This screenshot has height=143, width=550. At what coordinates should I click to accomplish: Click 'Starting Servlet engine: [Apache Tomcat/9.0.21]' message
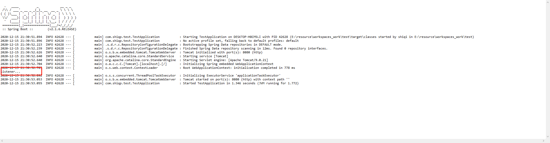click(225, 60)
